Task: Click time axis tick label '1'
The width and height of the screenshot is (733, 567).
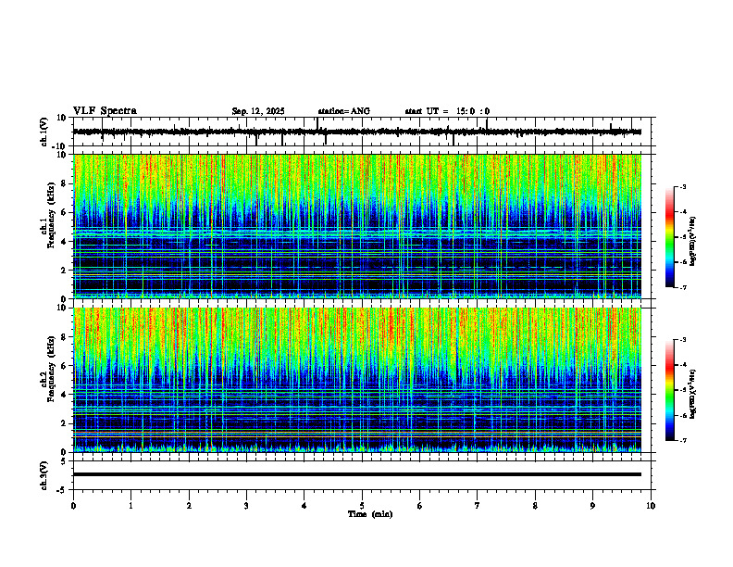Action: pyautogui.click(x=130, y=506)
